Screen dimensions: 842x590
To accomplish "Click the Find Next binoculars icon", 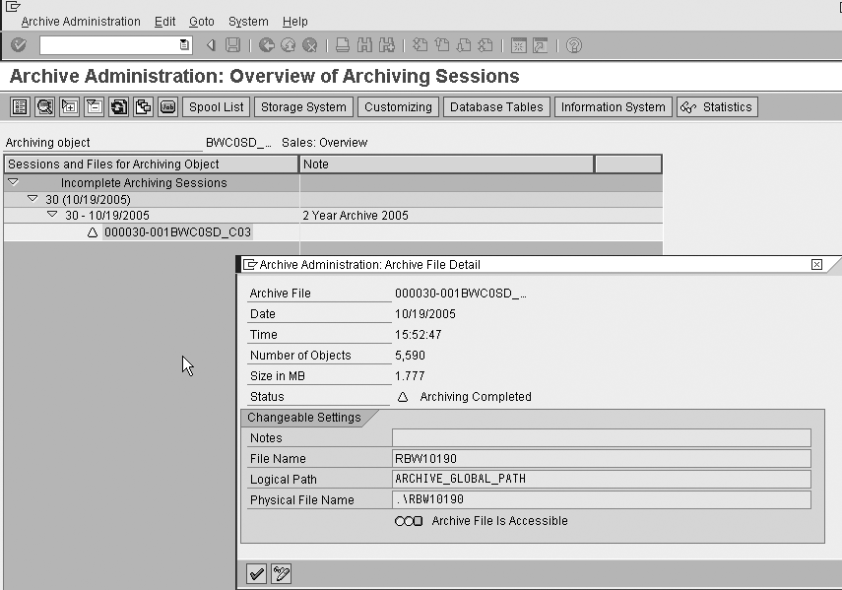I will (387, 45).
